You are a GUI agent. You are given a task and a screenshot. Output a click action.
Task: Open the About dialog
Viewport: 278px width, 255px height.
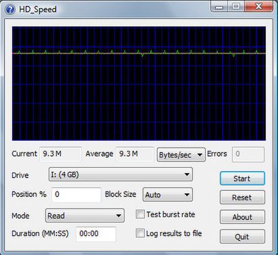point(242,217)
